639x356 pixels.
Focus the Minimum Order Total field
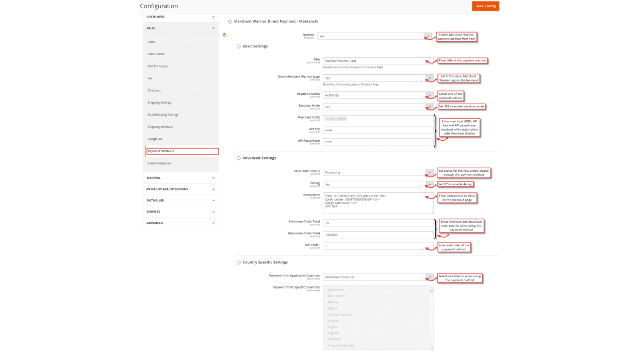click(378, 223)
